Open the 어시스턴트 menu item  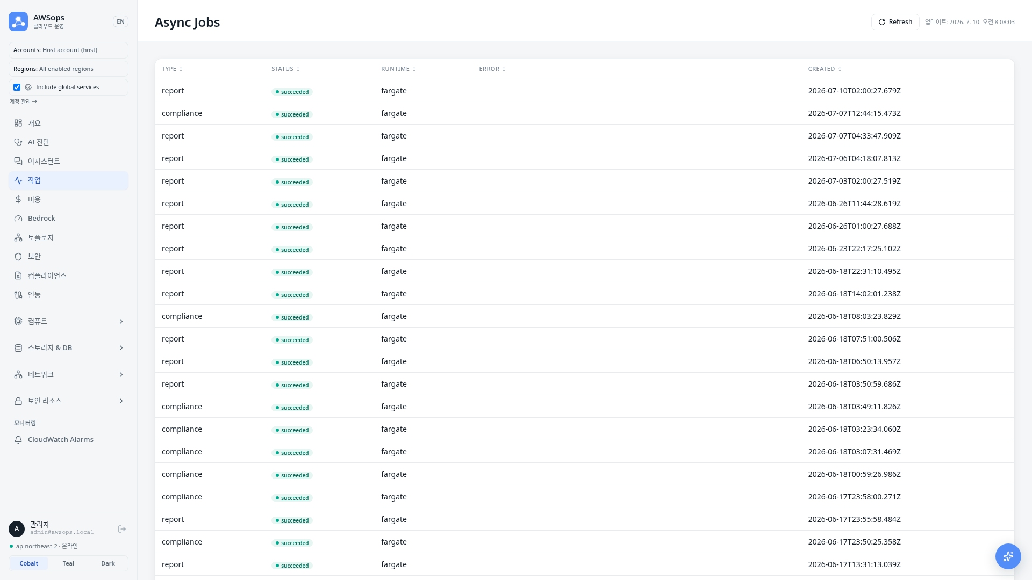68,161
